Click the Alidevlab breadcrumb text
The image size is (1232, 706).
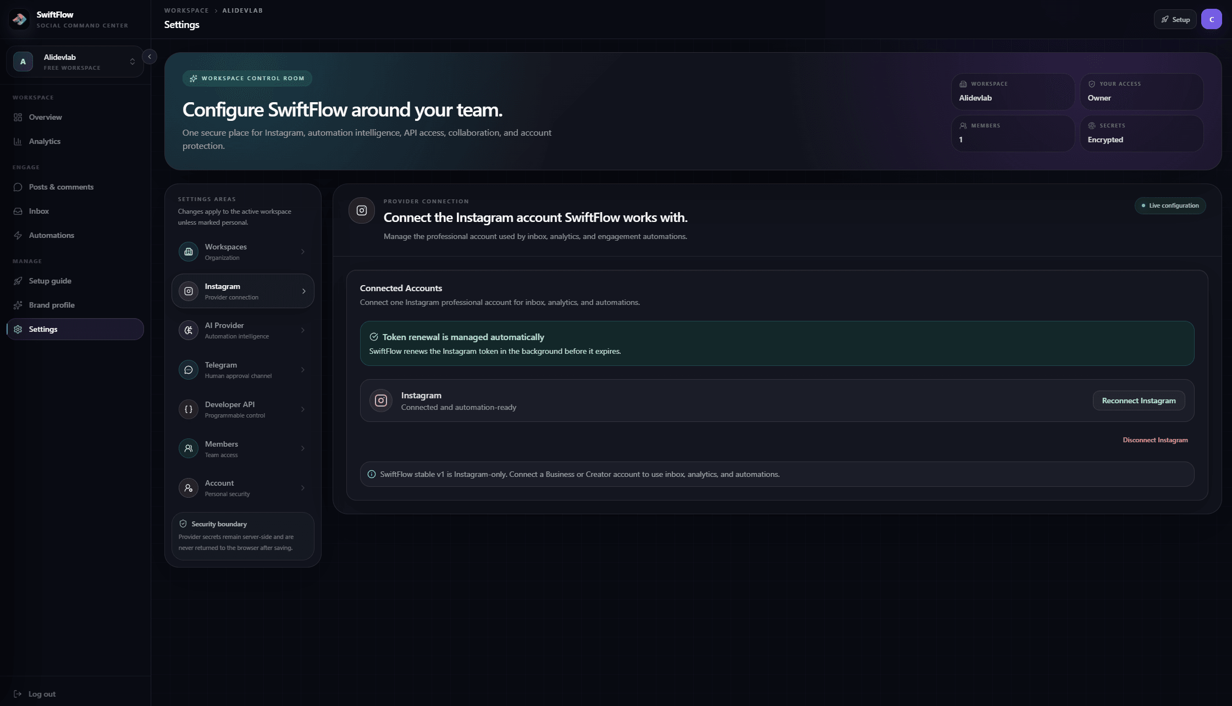(242, 10)
